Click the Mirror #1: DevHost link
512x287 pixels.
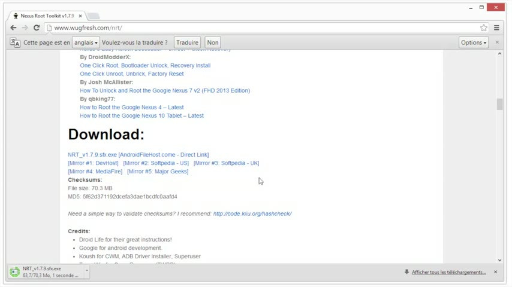(93, 163)
